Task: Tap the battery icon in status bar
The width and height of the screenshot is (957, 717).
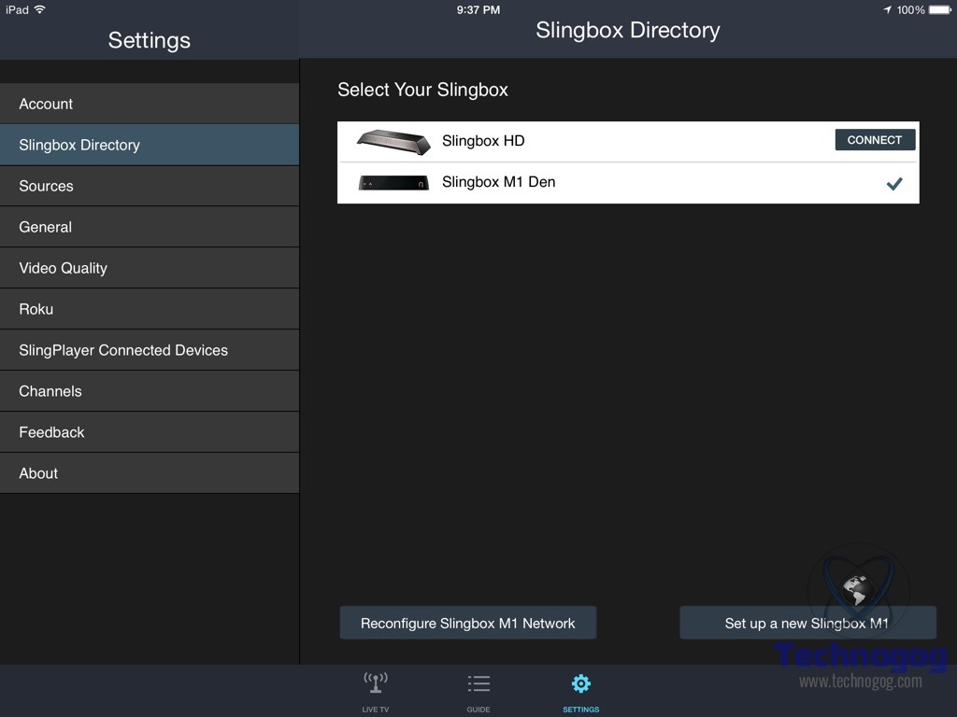Action: point(939,10)
